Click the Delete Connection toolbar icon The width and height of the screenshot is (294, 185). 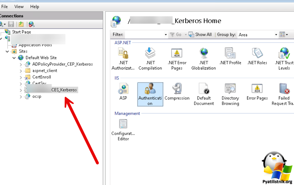coord(31,24)
